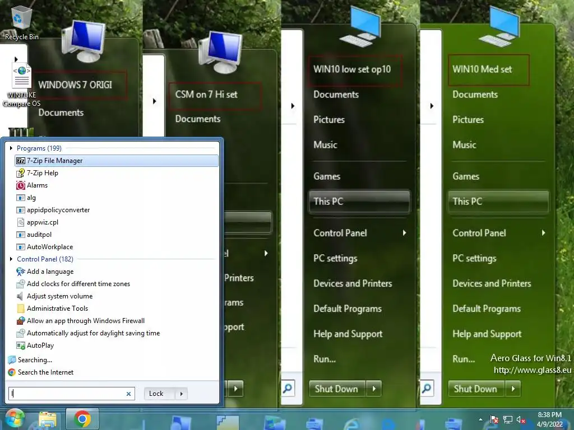The height and width of the screenshot is (430, 574).
Task: Collapse the Control Panel (182) group
Action: (11, 259)
